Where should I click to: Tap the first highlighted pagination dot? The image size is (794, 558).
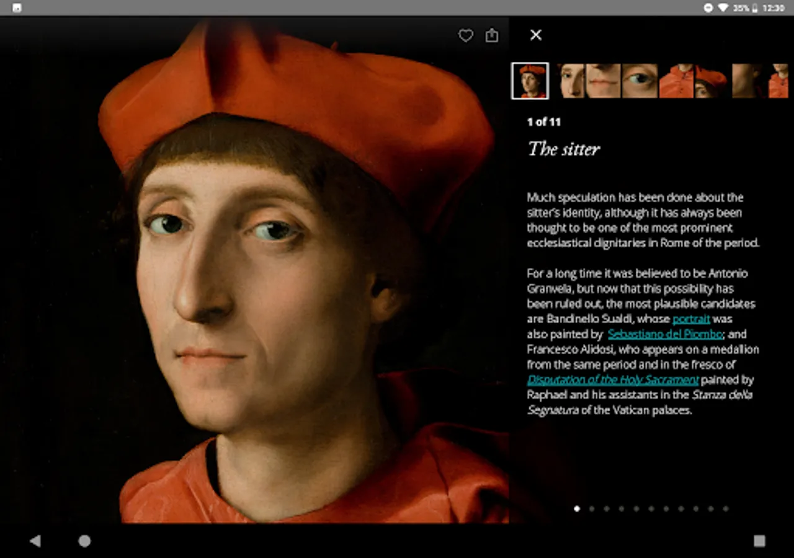pyautogui.click(x=577, y=509)
